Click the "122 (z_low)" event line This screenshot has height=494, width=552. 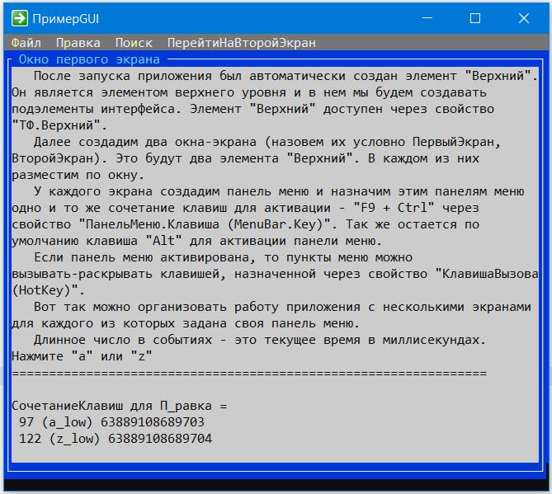click(116, 439)
